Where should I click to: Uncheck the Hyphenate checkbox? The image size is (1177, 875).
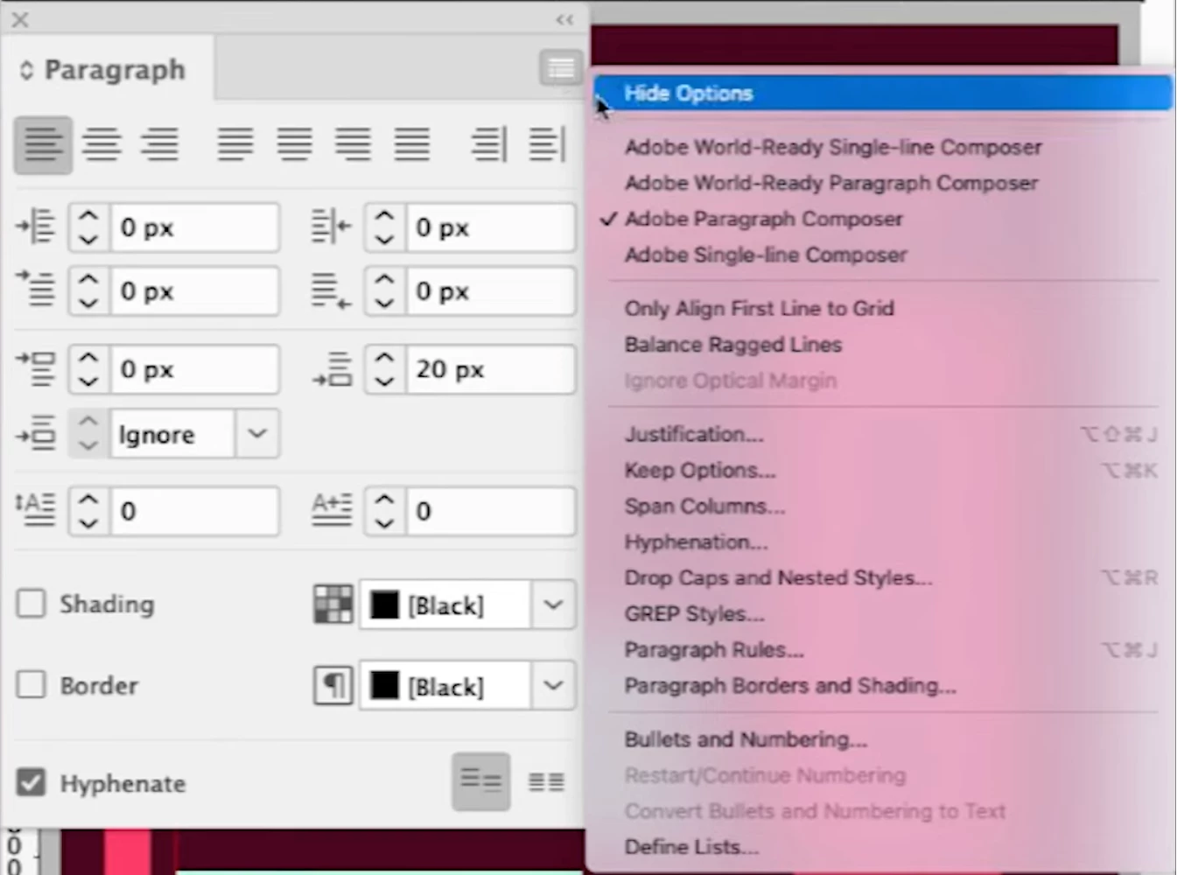tap(32, 782)
